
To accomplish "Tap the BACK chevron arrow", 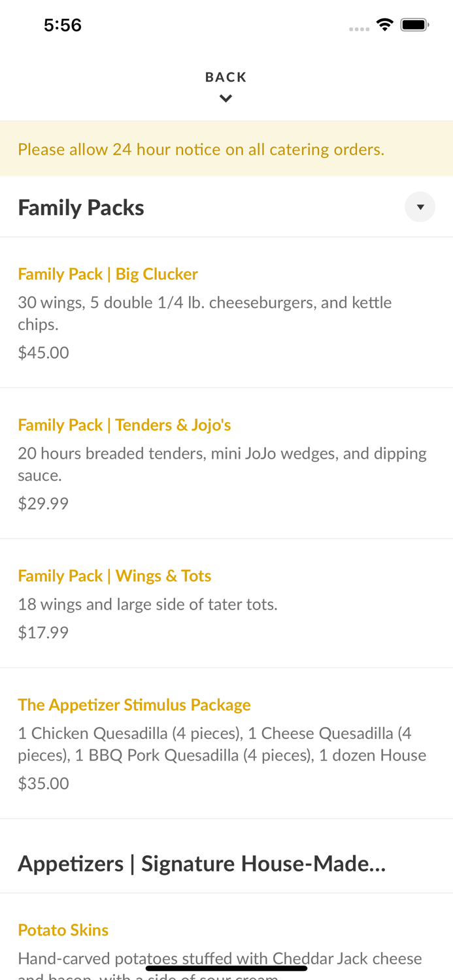I will pyautogui.click(x=226, y=99).
